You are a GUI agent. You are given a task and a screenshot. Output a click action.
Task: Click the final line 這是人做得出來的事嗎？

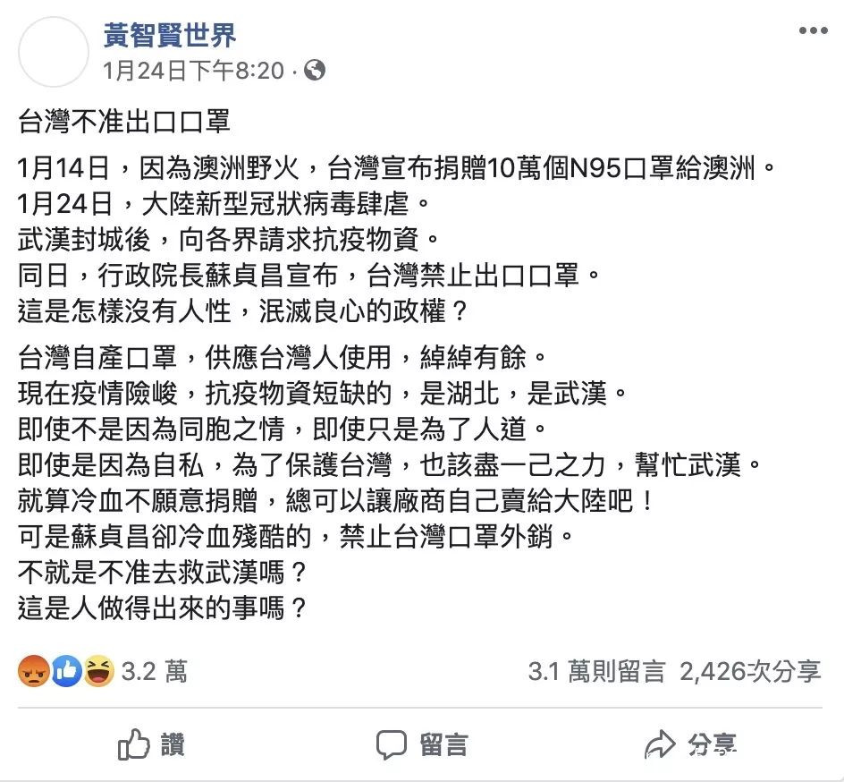(163, 608)
